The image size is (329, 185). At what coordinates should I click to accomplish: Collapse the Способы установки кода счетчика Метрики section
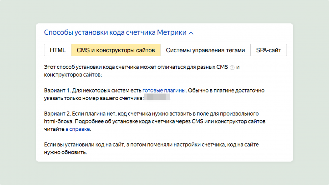tap(118, 33)
